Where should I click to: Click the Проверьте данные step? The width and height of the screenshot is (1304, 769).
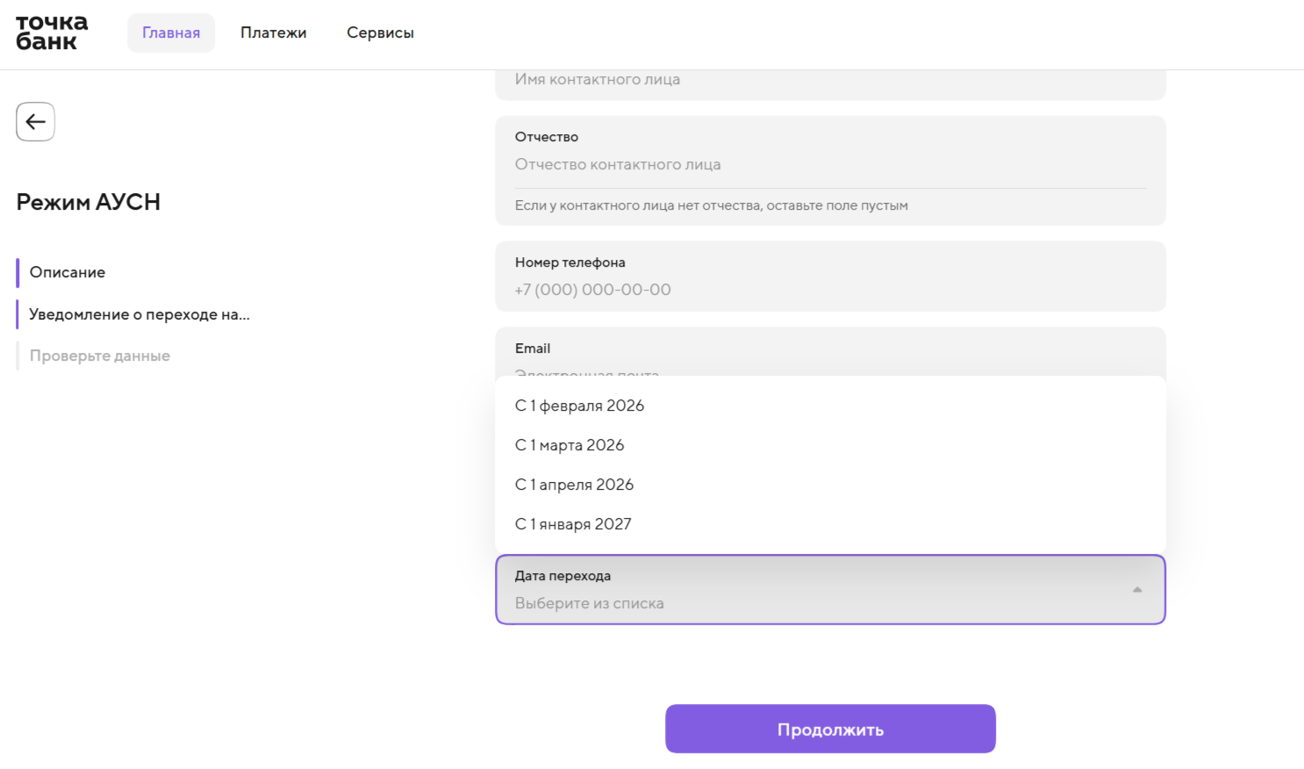pos(100,356)
